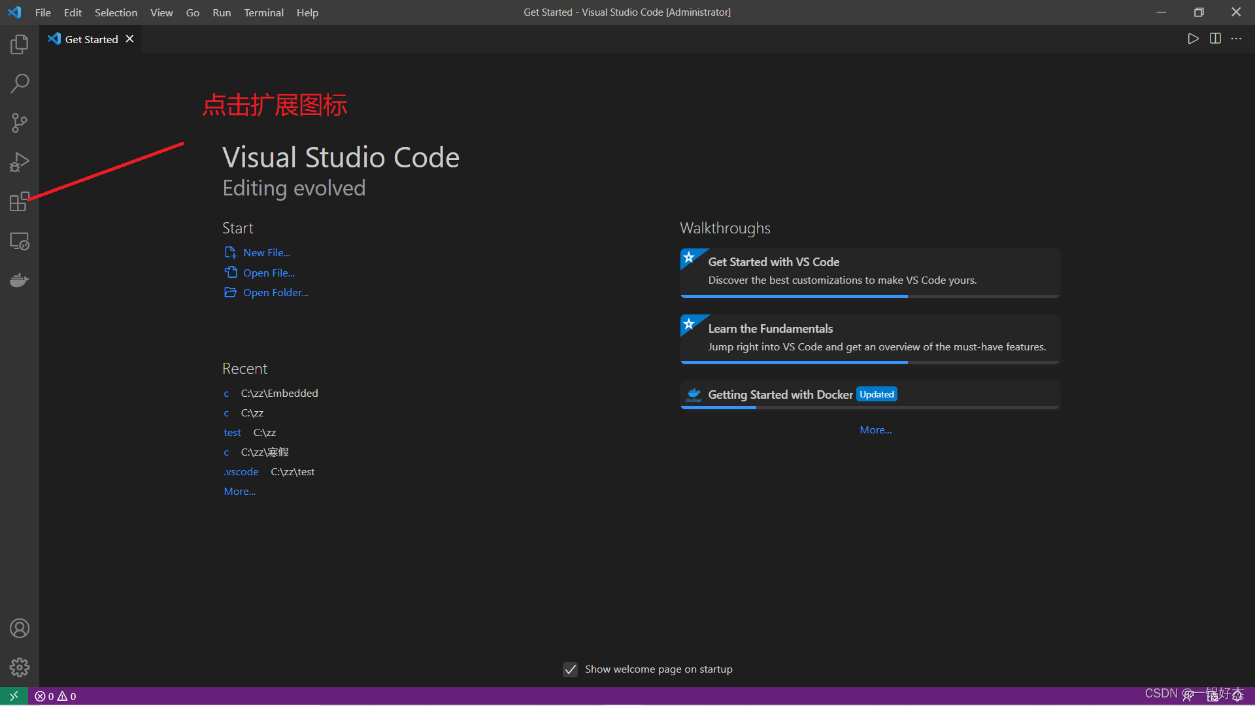Open the Source Control view icon
This screenshot has height=706, width=1255.
[20, 123]
